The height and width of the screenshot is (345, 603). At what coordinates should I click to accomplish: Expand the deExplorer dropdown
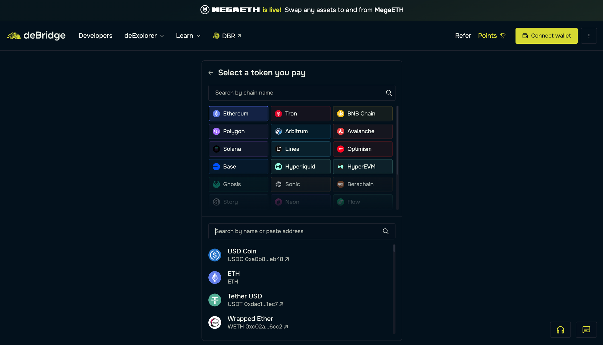(x=144, y=36)
